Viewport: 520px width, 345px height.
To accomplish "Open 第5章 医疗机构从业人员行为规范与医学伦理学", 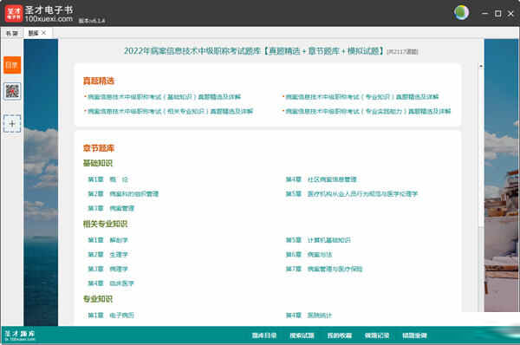I will (352, 193).
